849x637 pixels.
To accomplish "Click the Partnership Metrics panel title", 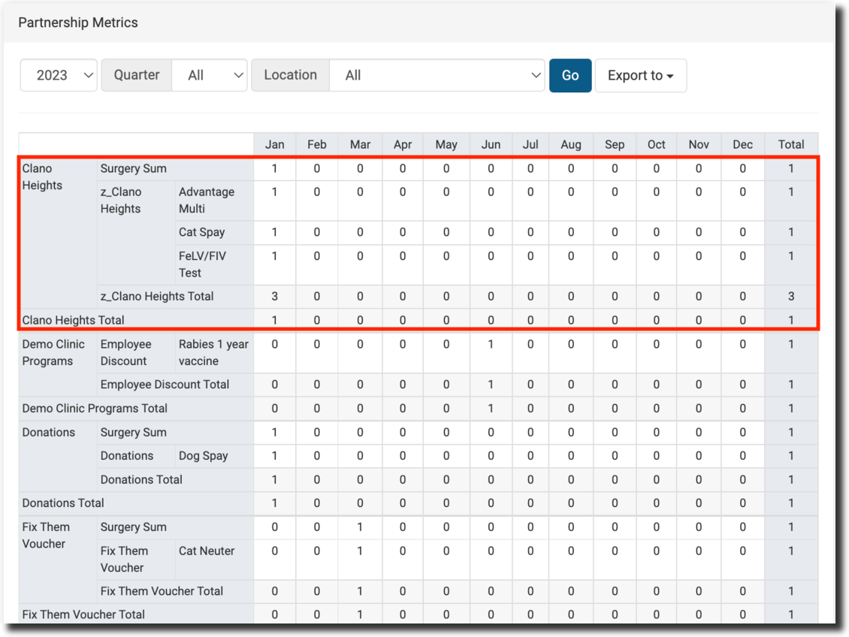I will tap(78, 23).
